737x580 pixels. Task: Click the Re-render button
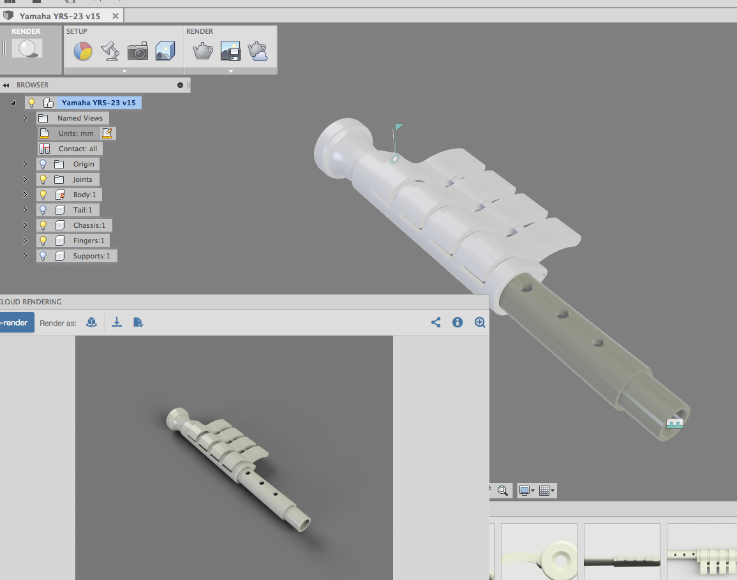[17, 322]
